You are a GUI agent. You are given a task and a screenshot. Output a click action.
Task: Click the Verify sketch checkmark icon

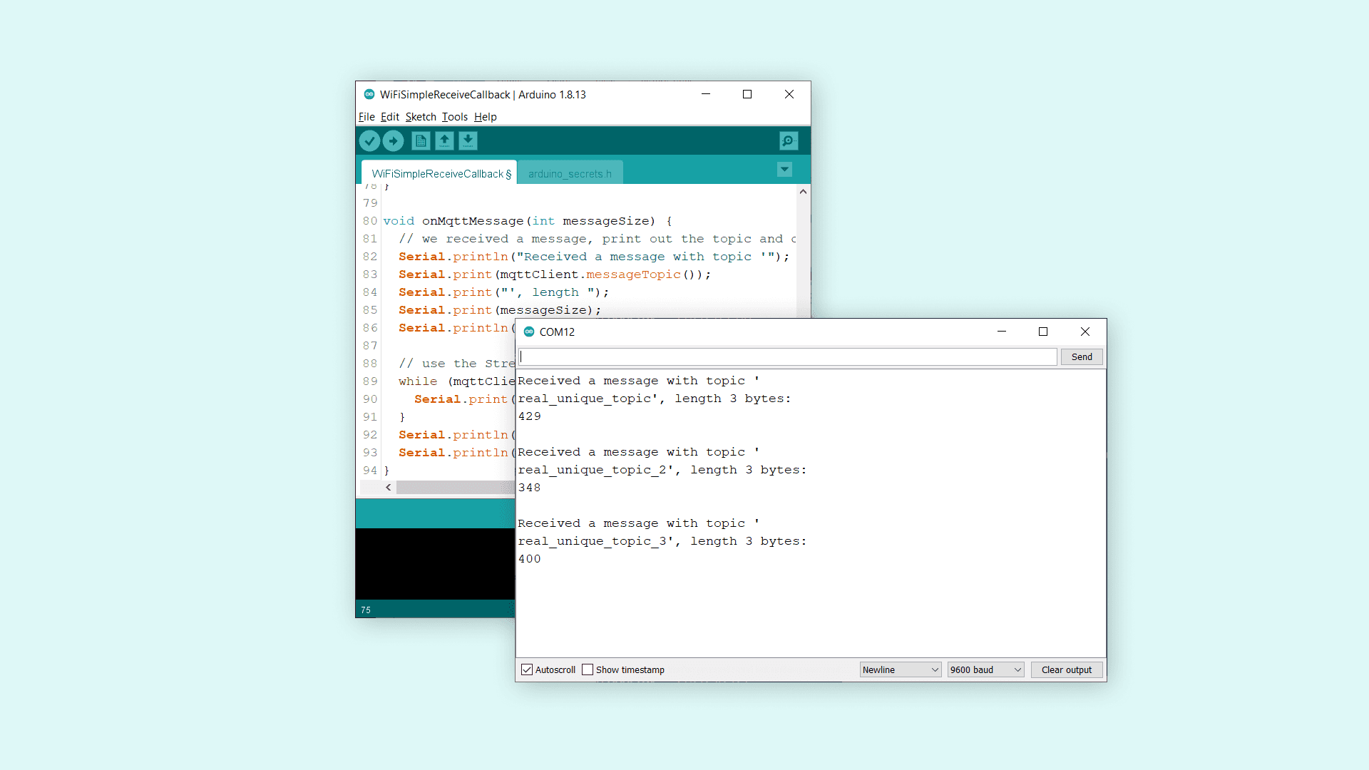pos(369,141)
